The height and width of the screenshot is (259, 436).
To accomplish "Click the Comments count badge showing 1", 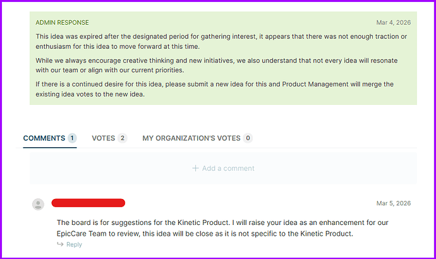I will tap(72, 138).
